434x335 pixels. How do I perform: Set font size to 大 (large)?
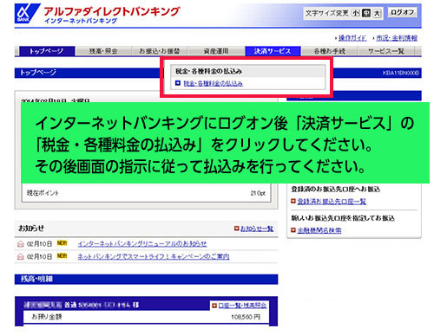coord(377,13)
